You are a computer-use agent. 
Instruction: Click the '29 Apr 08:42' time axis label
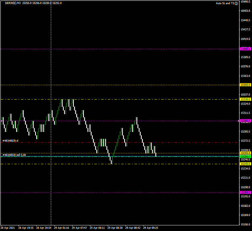[133, 228]
